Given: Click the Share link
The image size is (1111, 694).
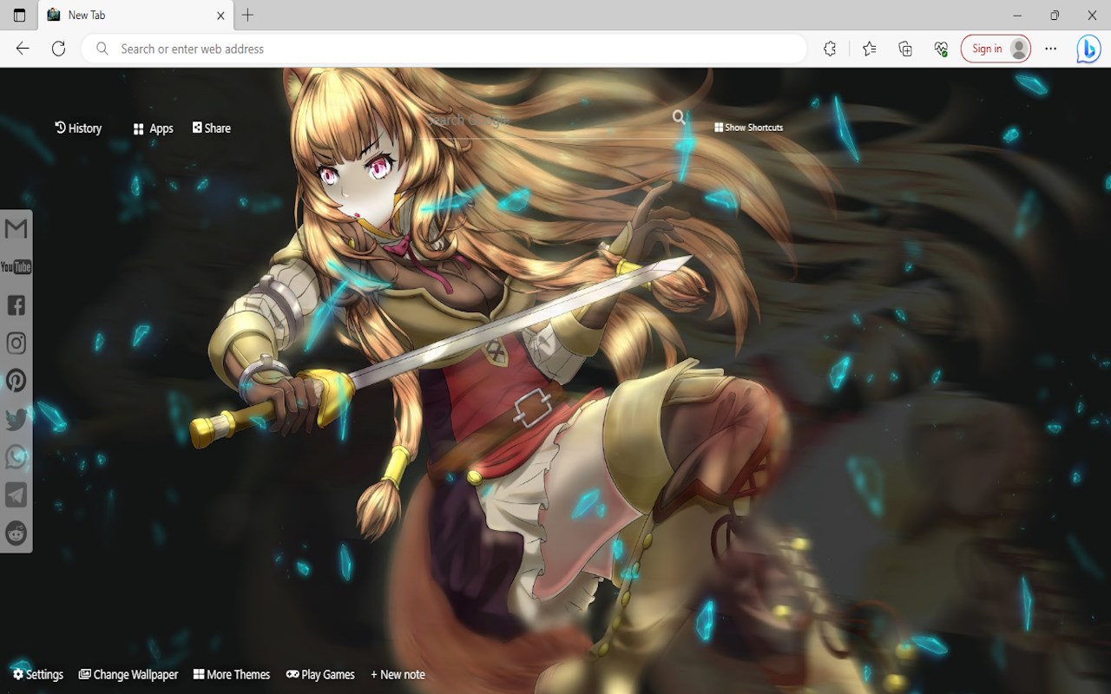Looking at the screenshot, I should (x=211, y=128).
